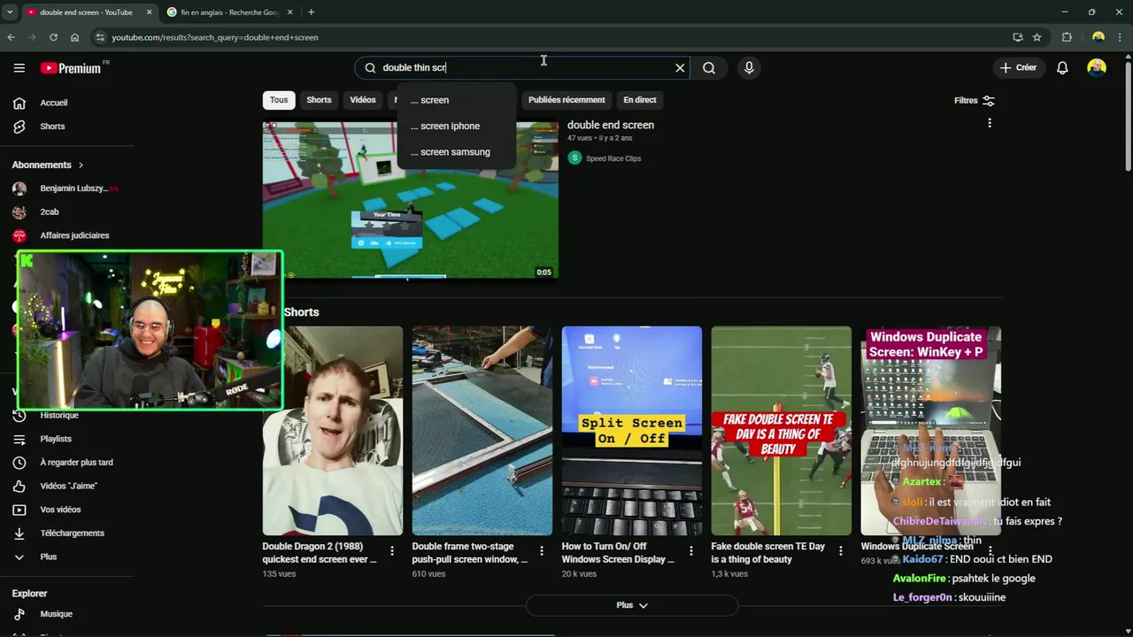This screenshot has width=1133, height=637.
Task: Open the Double frame push-pull screen short
Action: (482, 431)
